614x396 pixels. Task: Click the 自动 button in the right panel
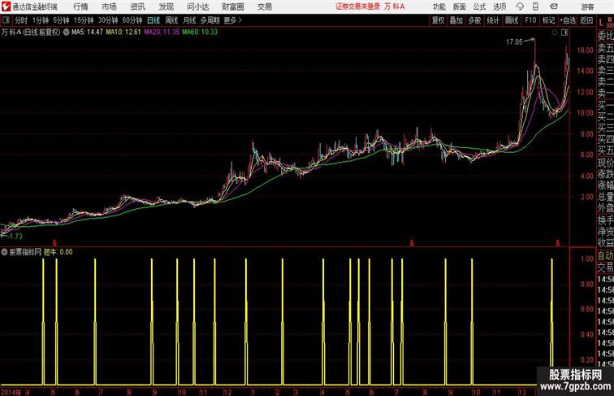tap(605, 256)
